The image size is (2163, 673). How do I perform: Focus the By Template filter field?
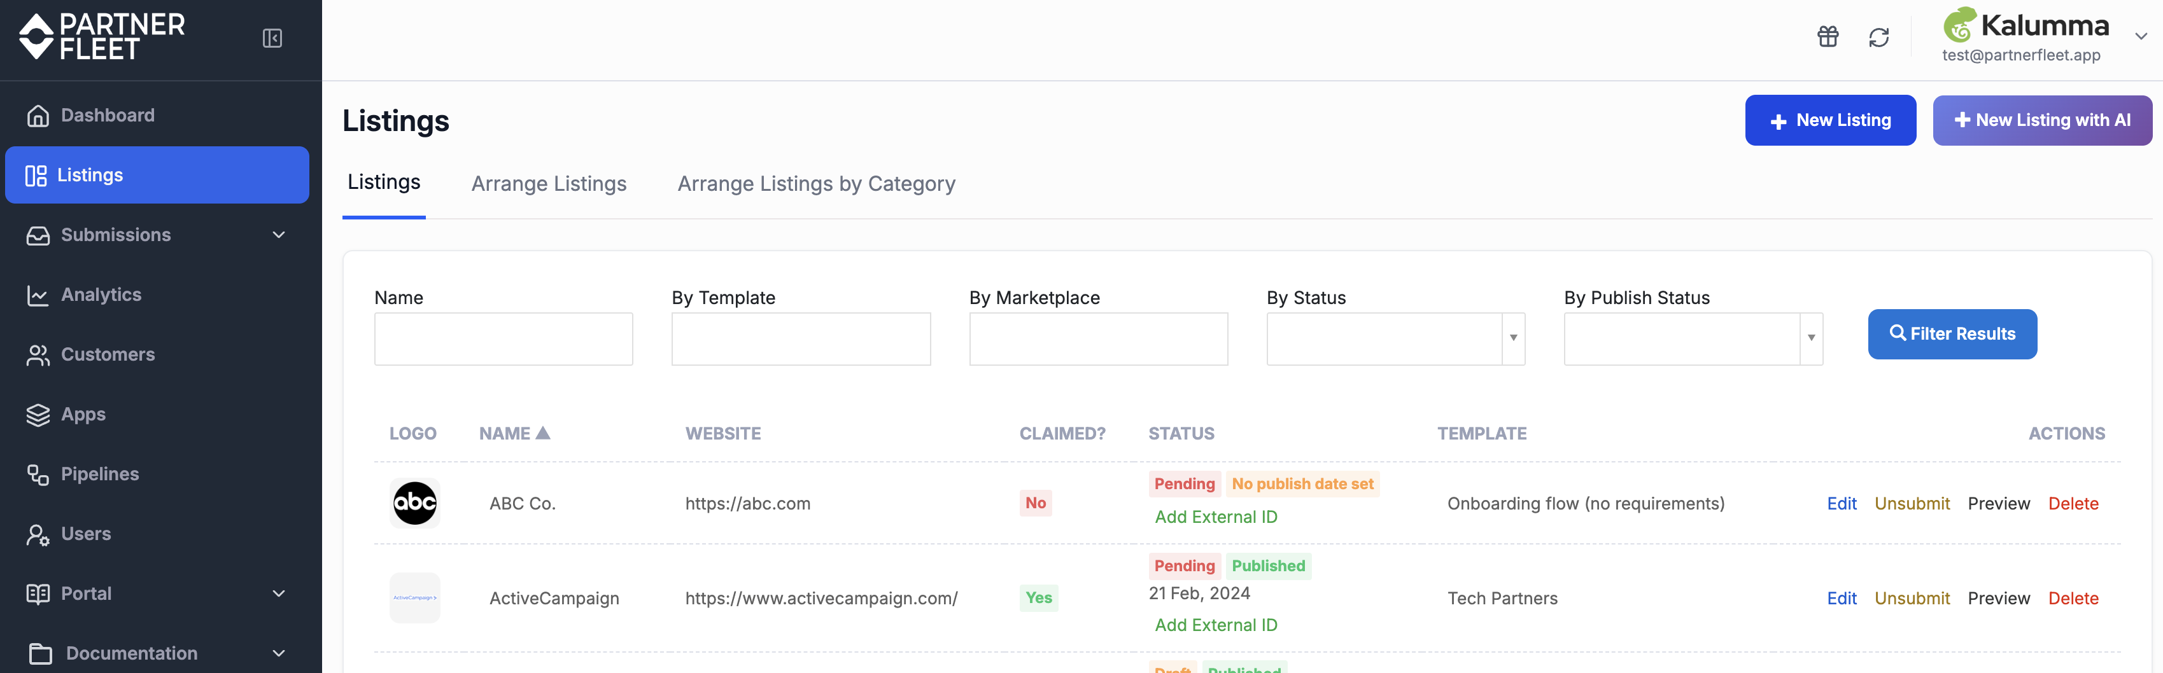coord(801,339)
